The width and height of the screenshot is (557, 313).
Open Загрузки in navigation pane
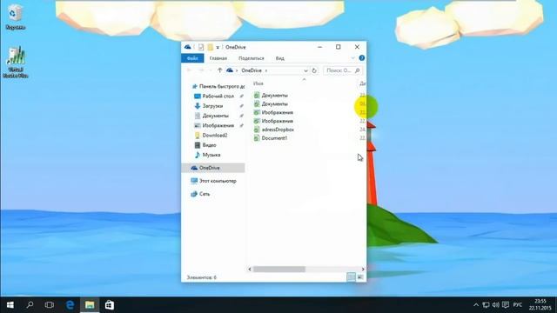[212, 106]
